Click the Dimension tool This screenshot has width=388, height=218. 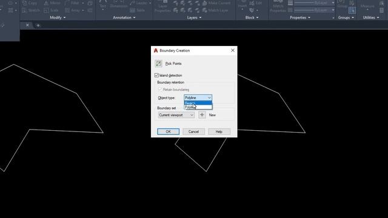[x=119, y=5]
